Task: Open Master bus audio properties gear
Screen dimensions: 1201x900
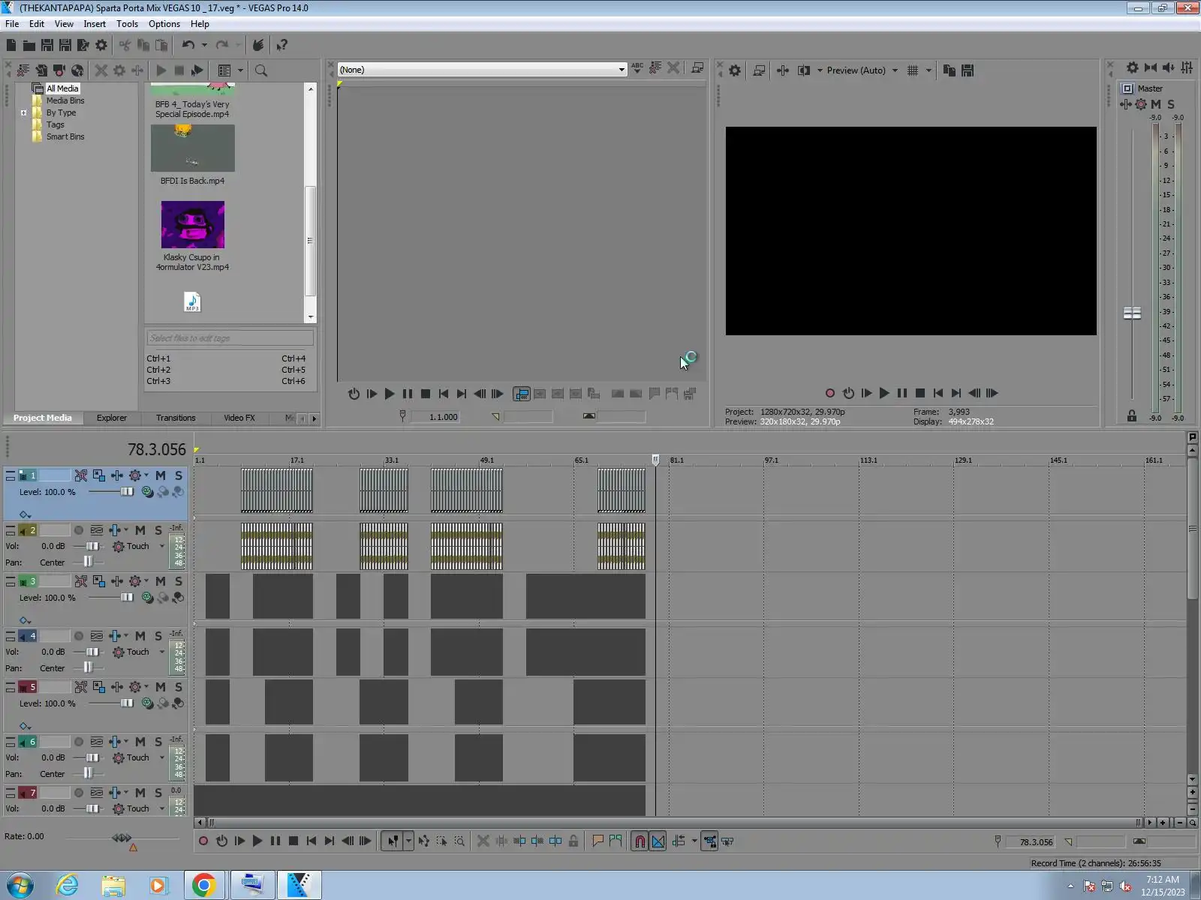Action: coord(1132,67)
